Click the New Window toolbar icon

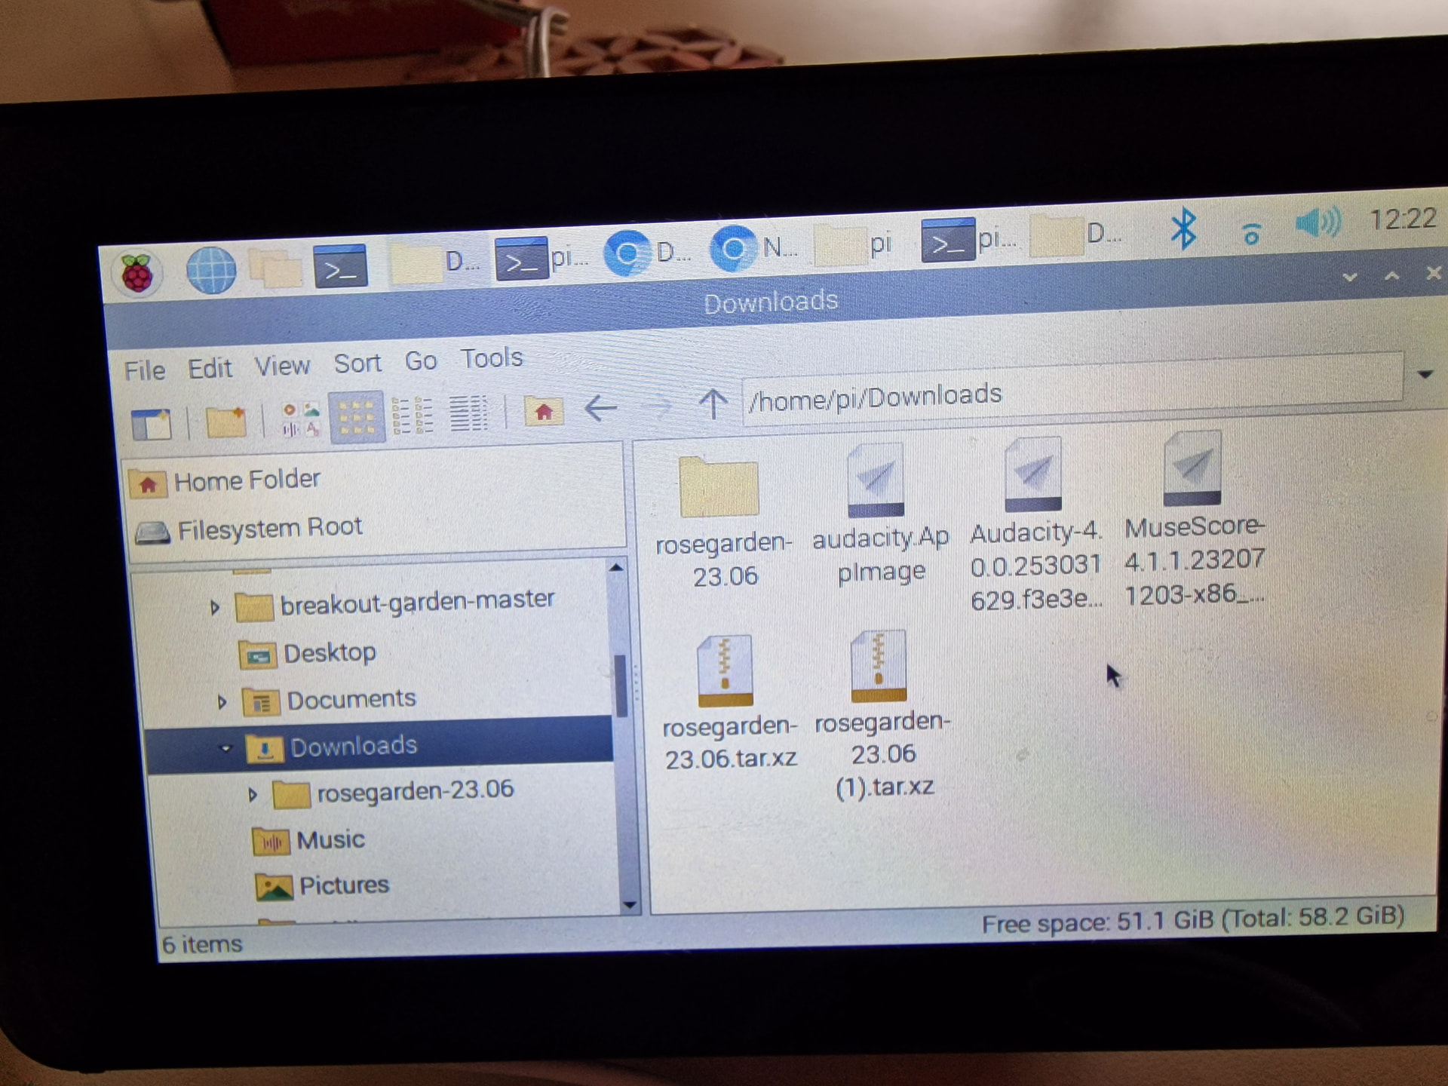point(151,425)
